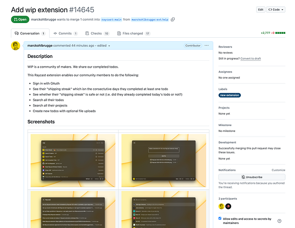Image resolution: width=295 pixels, height=228 pixels.
Task: Click the Open status badge
Action: point(20,20)
